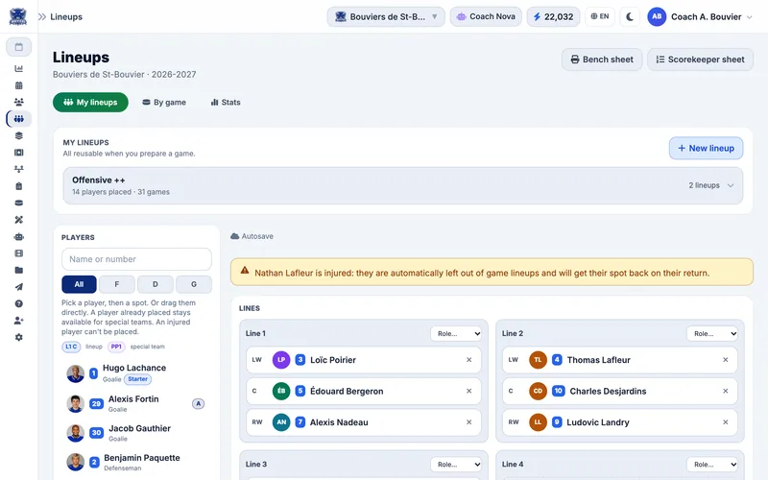Click the Autosave cloud indicator
This screenshot has width=768, height=480.
point(252,236)
